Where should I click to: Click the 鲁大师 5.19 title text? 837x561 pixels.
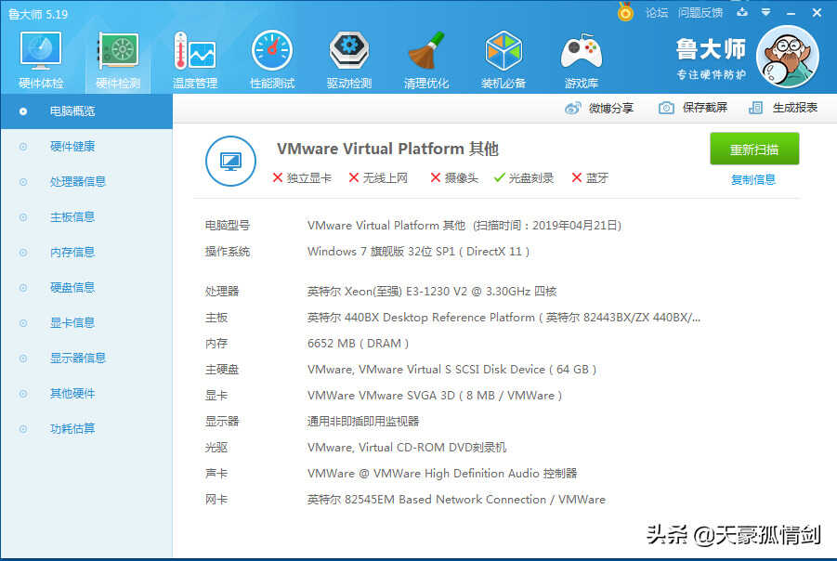38,15
